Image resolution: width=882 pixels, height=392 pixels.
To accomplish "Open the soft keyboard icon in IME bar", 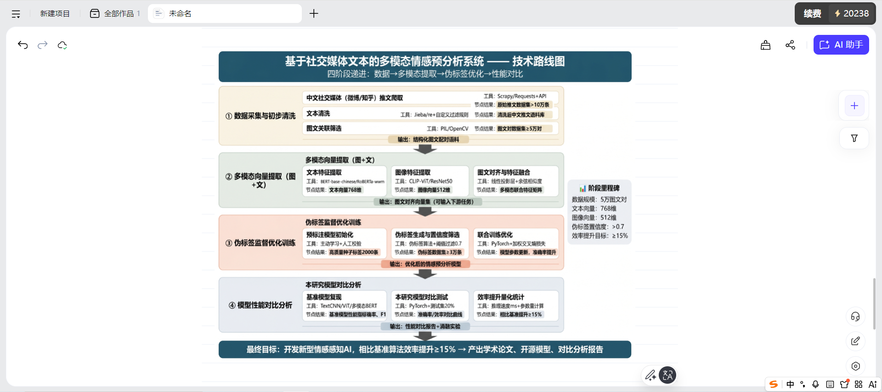I will click(830, 385).
